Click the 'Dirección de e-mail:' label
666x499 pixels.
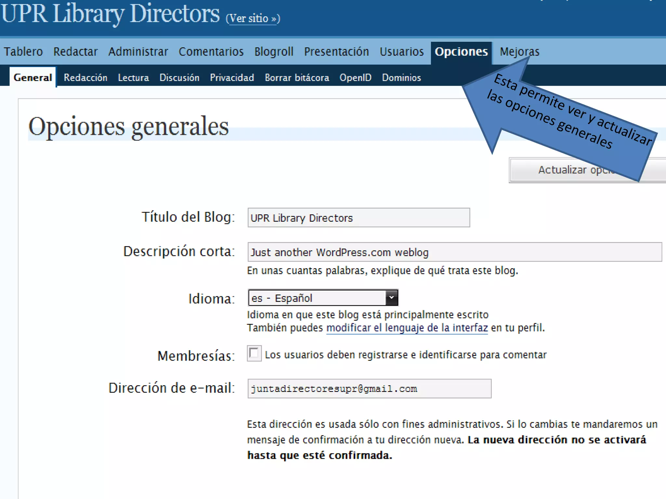pos(172,388)
